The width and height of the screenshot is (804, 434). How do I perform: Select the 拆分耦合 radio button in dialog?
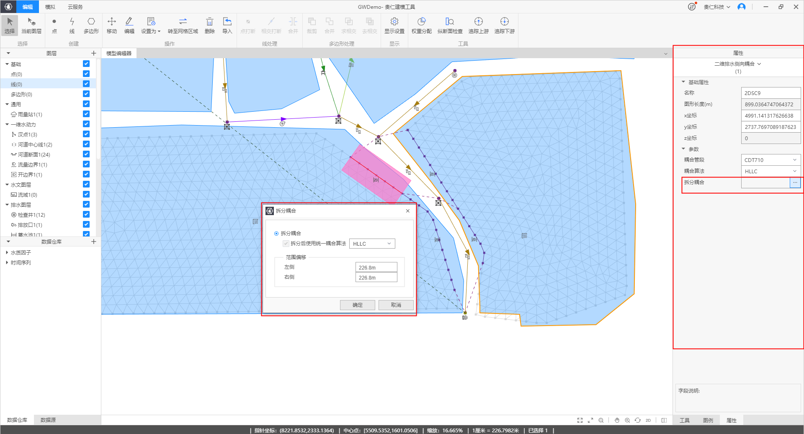click(x=276, y=234)
